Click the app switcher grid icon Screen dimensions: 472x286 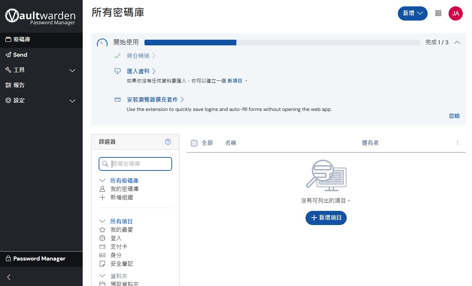click(x=438, y=13)
